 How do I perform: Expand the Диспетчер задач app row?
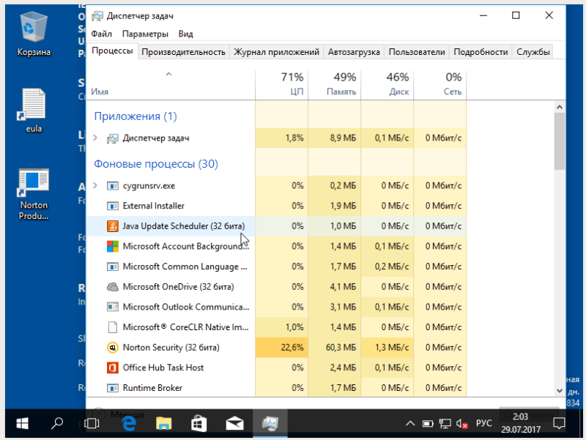(x=95, y=138)
